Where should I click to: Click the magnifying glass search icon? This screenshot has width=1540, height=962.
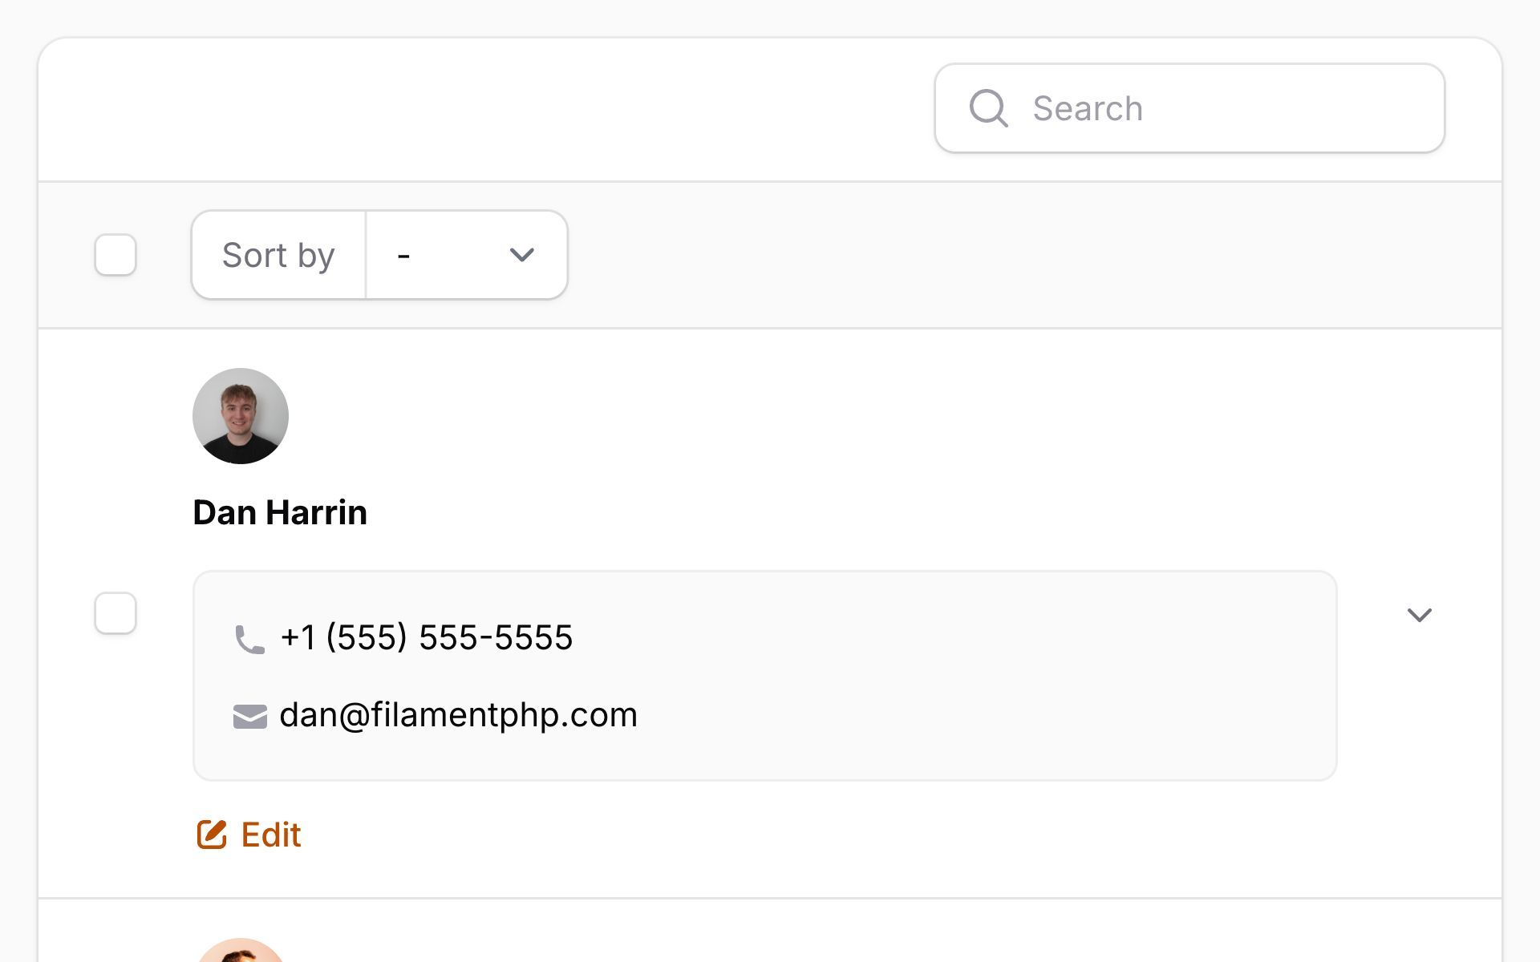(x=988, y=108)
